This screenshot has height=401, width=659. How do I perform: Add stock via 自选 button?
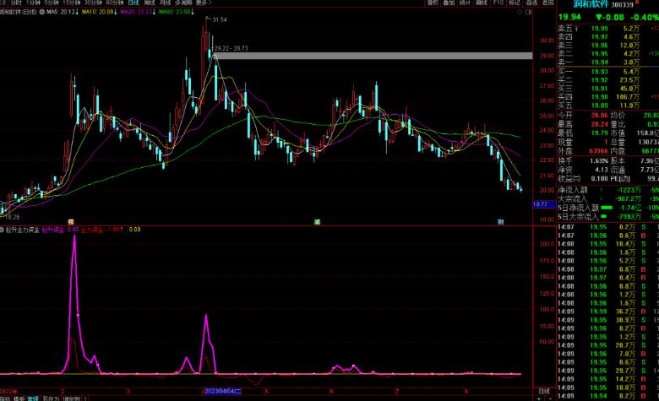531,3
